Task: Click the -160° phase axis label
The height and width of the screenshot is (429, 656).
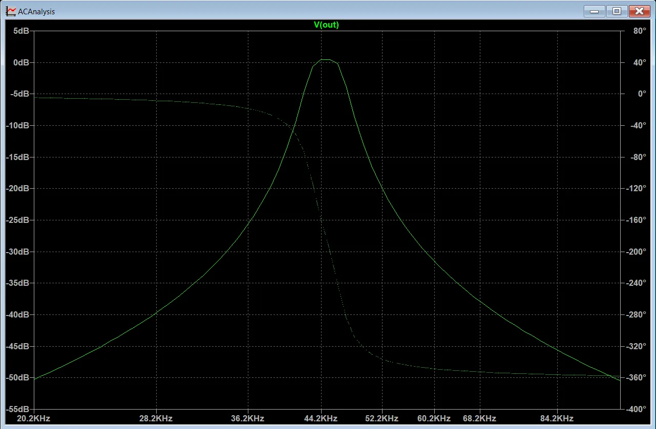Action: (x=637, y=220)
